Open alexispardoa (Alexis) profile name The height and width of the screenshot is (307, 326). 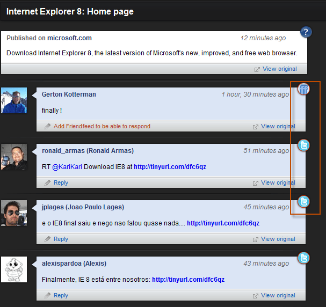pyautogui.click(x=74, y=264)
